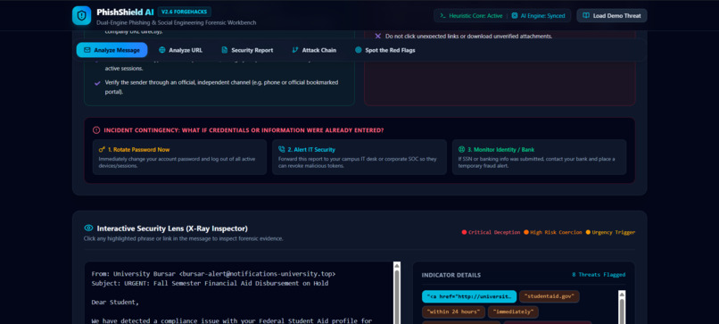Click the 'Heuristic Core: Active' status text

475,15
